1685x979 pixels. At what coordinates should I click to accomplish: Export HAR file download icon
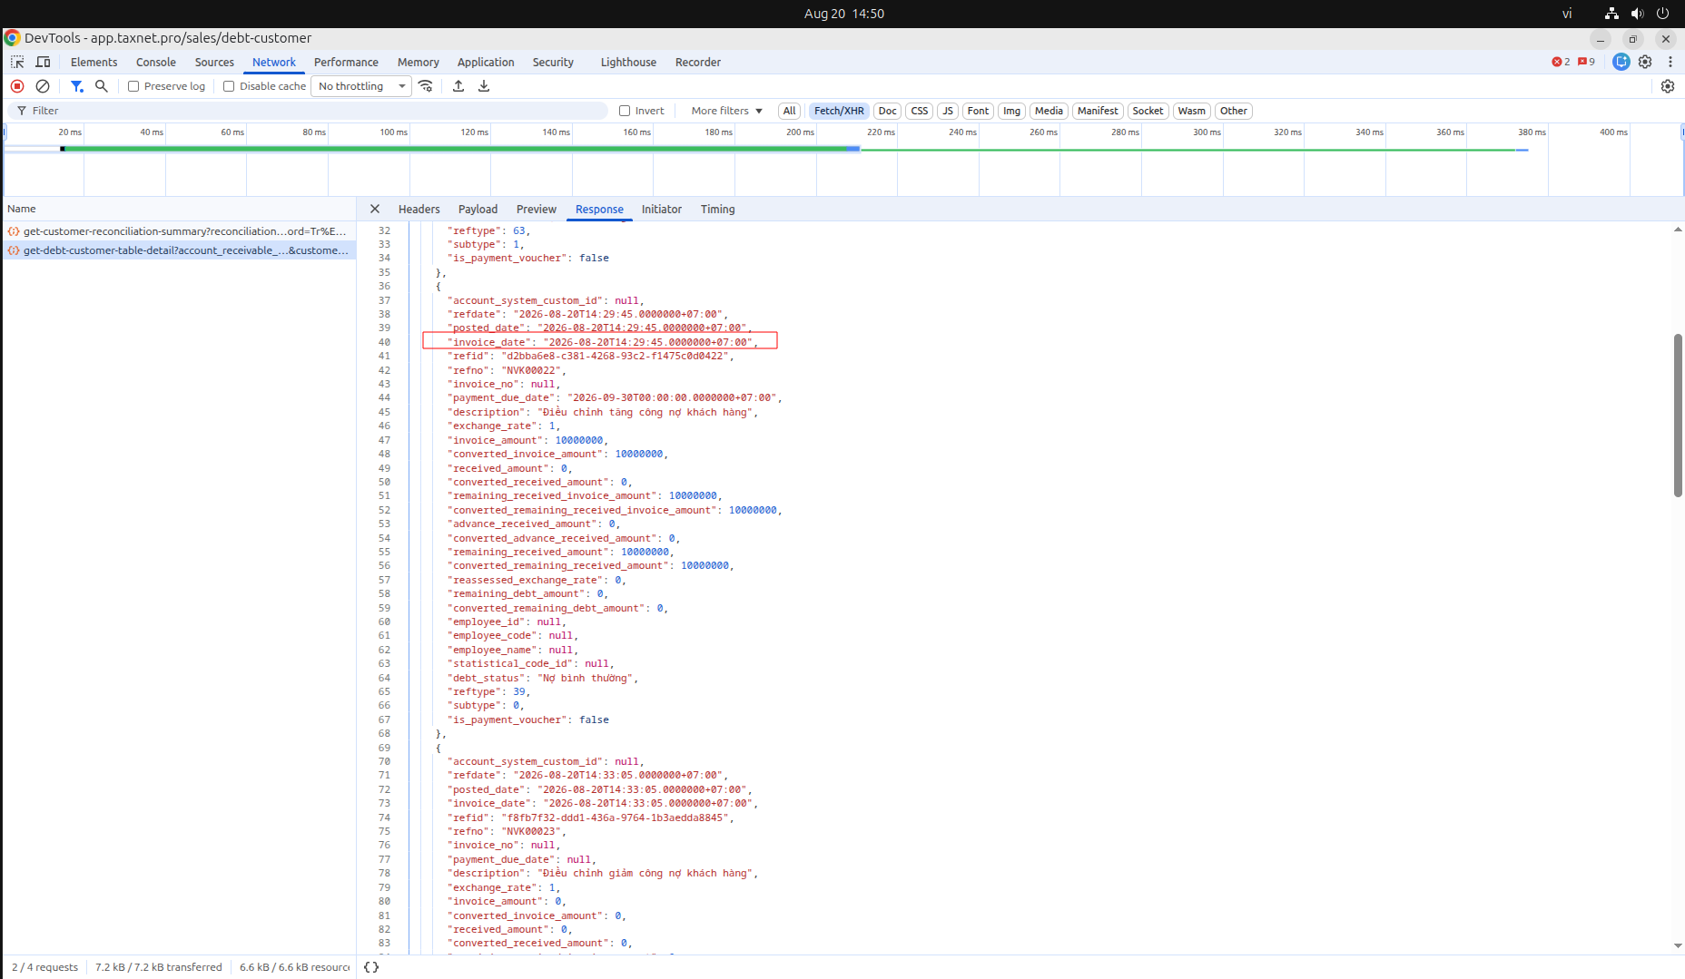[x=484, y=86]
